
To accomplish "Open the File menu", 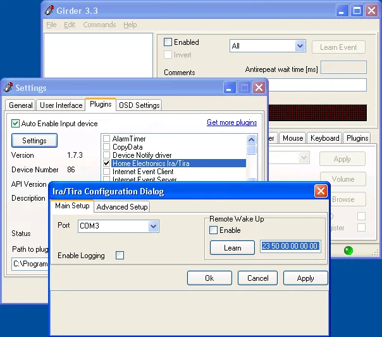I will click(x=51, y=25).
